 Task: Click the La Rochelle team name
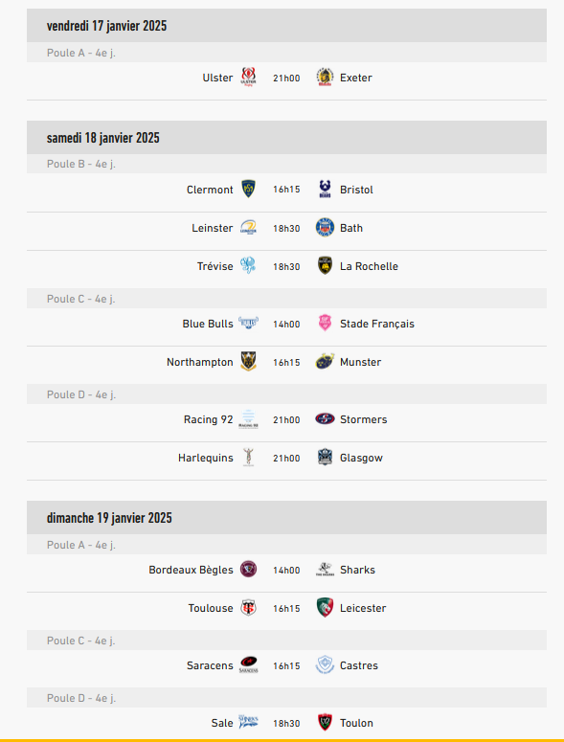coord(369,266)
